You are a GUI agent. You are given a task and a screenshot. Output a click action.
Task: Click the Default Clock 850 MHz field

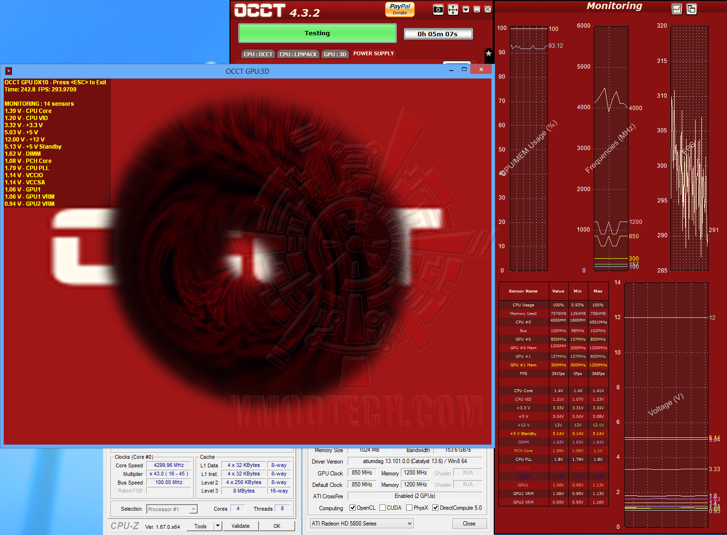(362, 485)
